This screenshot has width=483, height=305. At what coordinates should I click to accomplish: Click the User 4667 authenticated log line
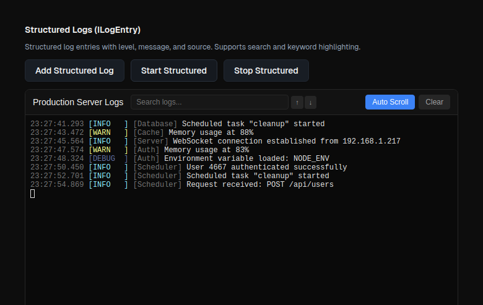pyautogui.click(x=266, y=167)
